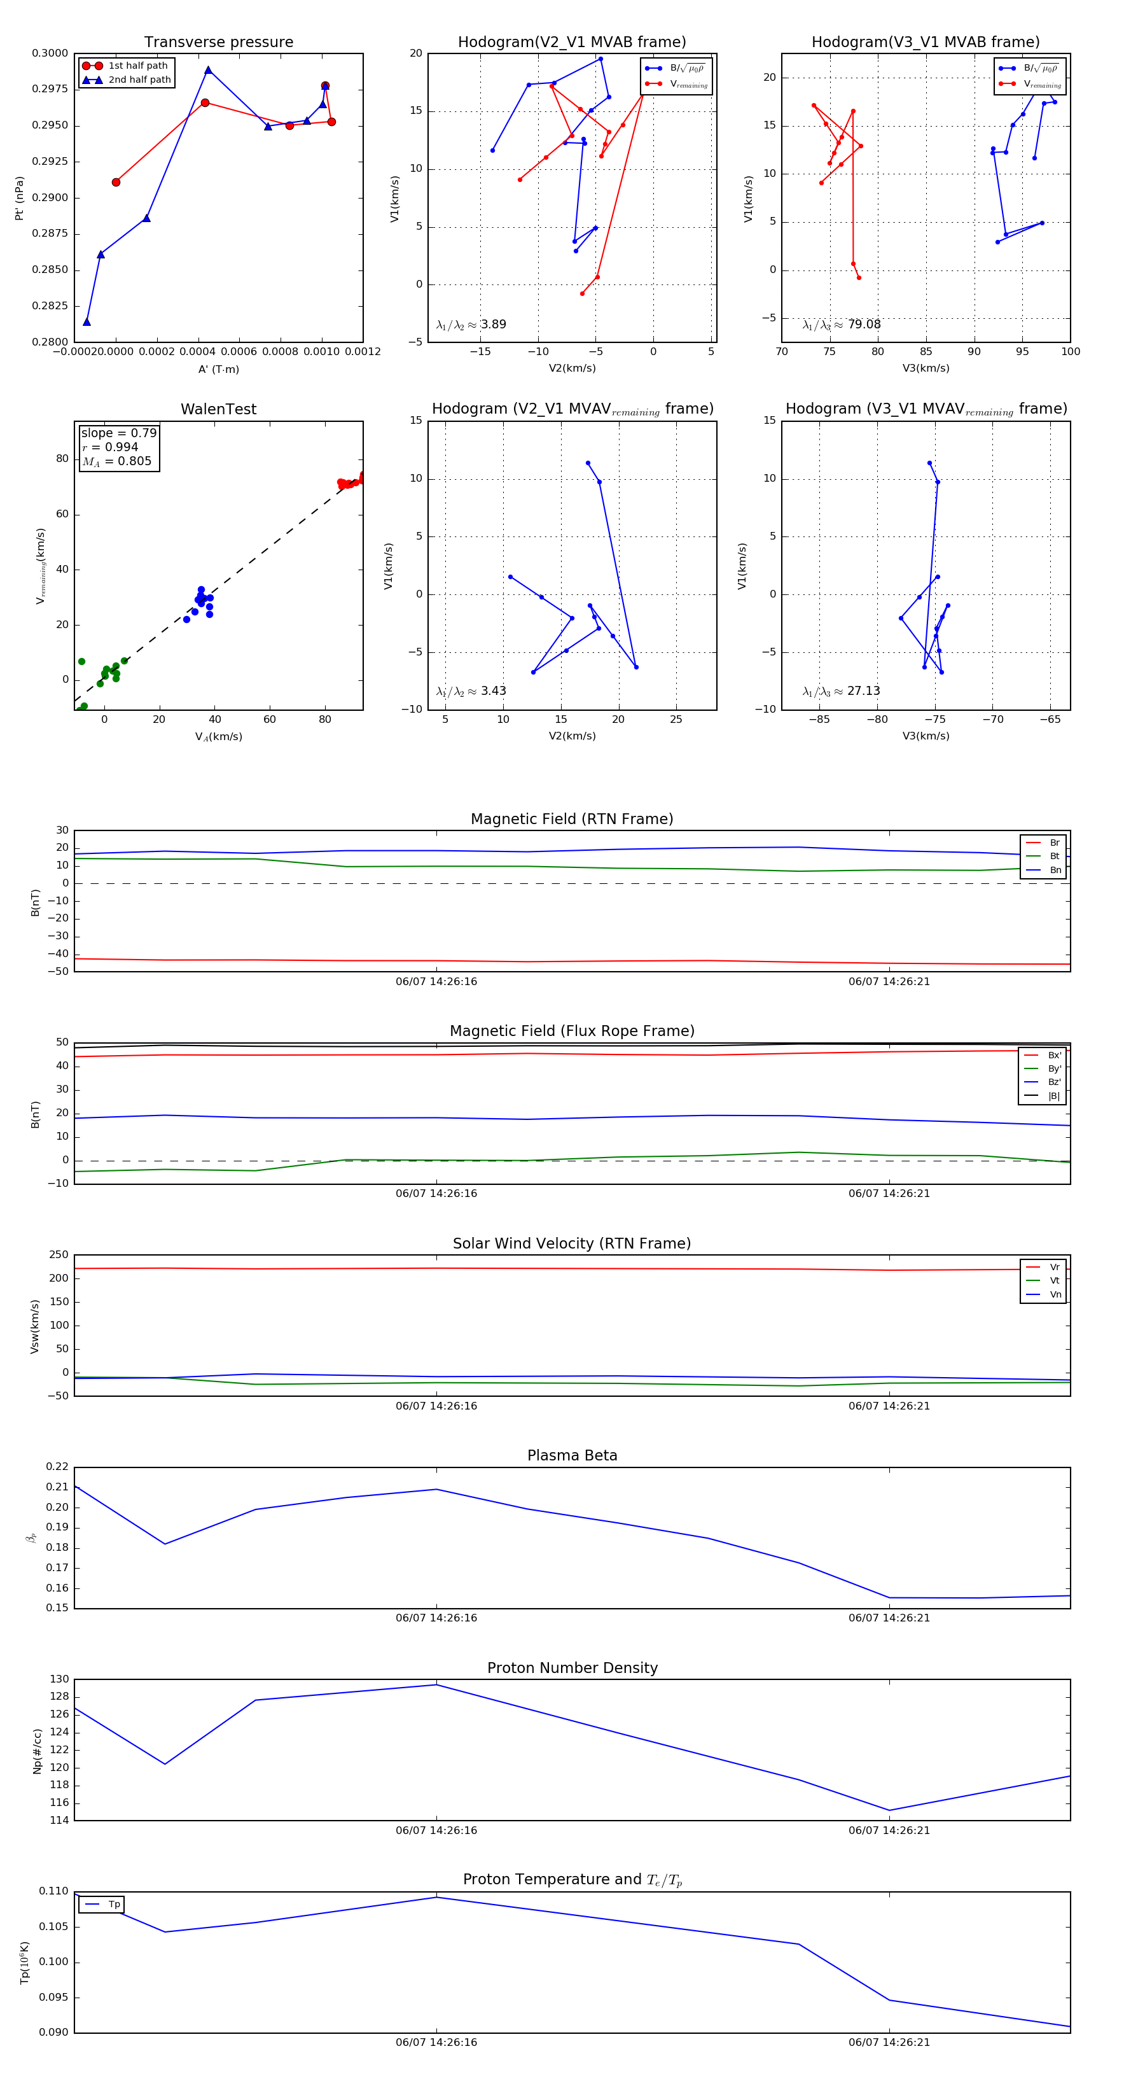Select the '2nd half path' legend entry
Image resolution: width=1145 pixels, height=2100 pixels.
point(127,80)
